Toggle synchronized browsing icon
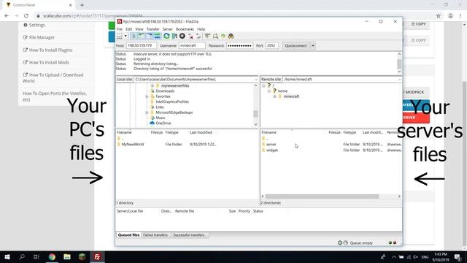Image resolution: width=467 pixels, height=263 pixels. tap(223, 37)
